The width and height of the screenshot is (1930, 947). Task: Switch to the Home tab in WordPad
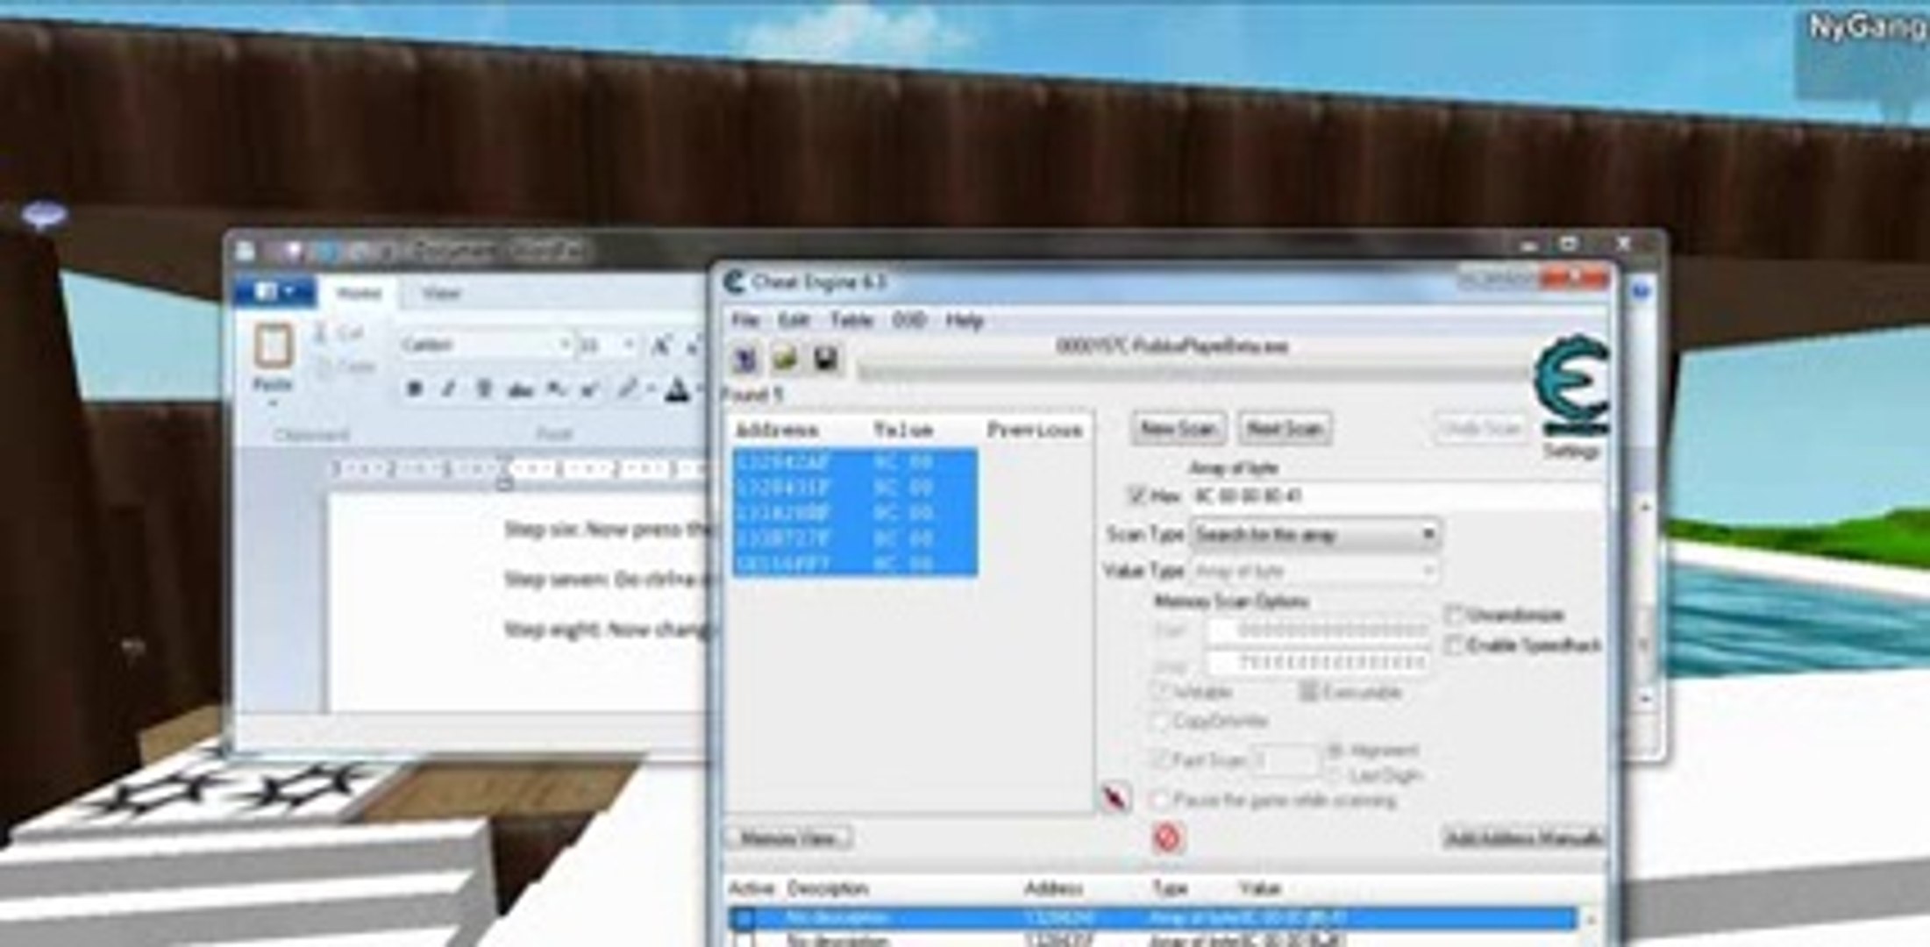(359, 293)
